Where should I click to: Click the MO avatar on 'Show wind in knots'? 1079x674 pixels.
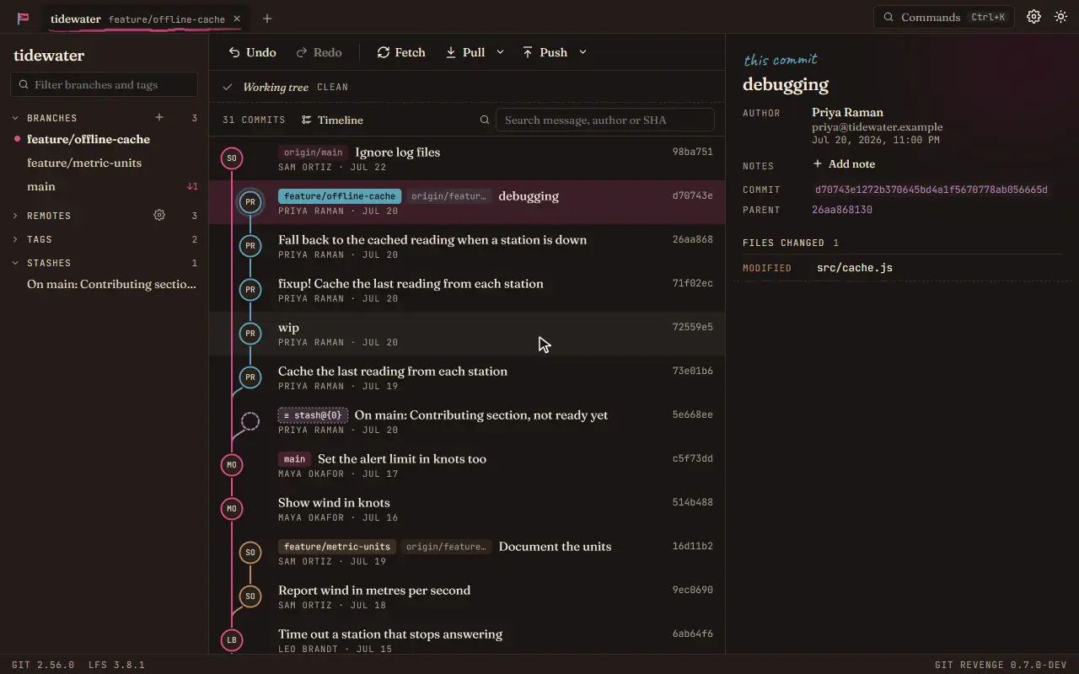(232, 509)
